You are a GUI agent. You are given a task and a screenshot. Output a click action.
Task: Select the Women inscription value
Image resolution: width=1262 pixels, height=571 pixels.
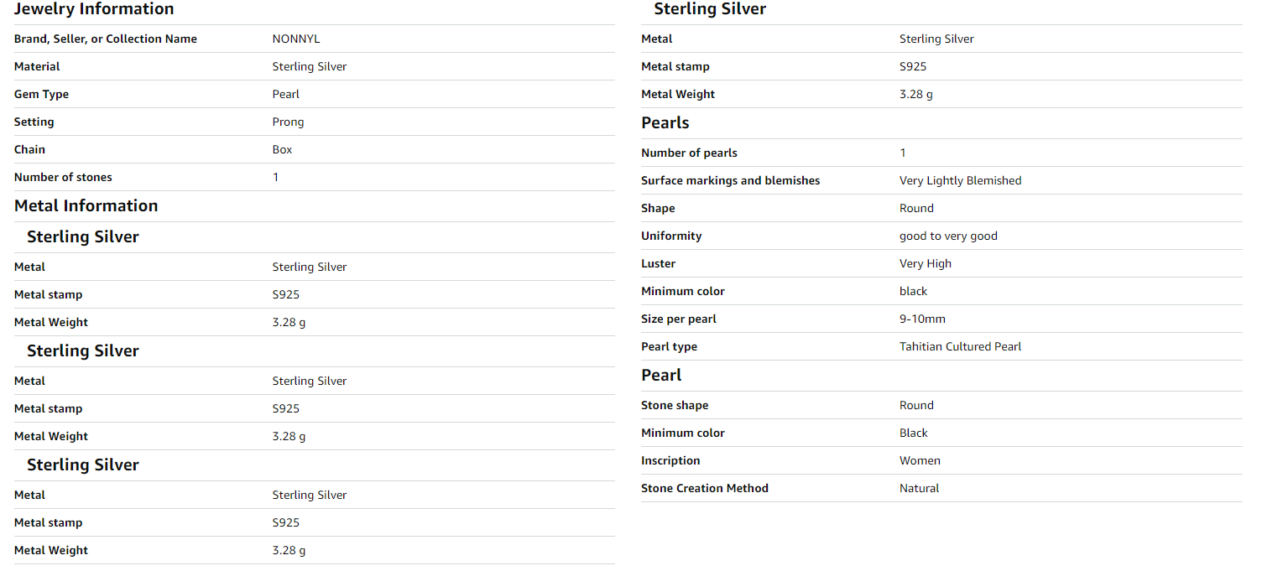(x=920, y=460)
